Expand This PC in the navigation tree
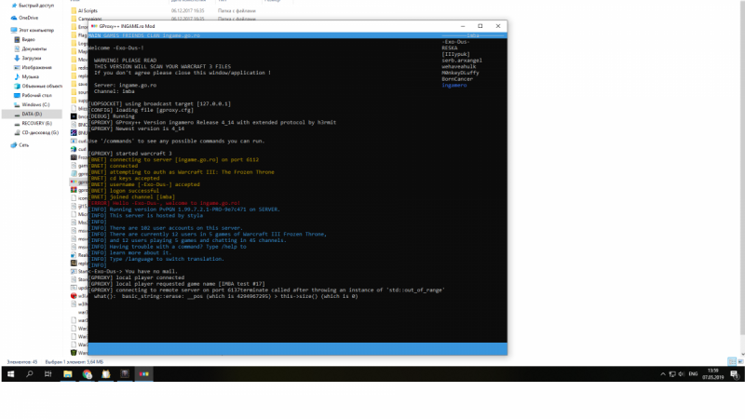745x419 pixels. click(x=4, y=30)
